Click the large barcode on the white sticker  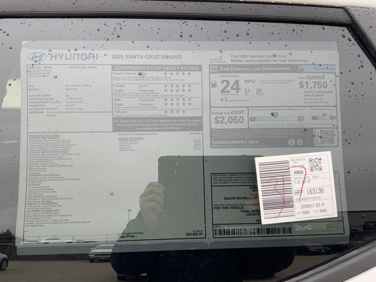(277, 189)
